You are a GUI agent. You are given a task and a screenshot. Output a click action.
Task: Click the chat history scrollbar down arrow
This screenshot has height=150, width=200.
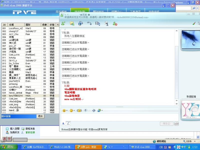[176, 101]
